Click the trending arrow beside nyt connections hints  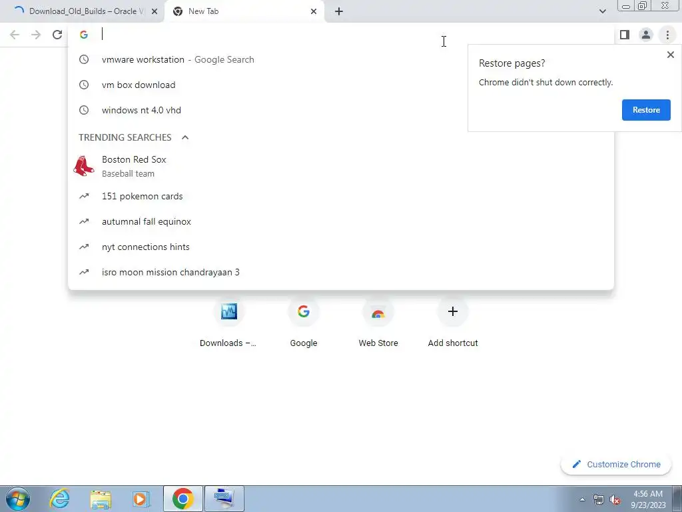pos(84,247)
